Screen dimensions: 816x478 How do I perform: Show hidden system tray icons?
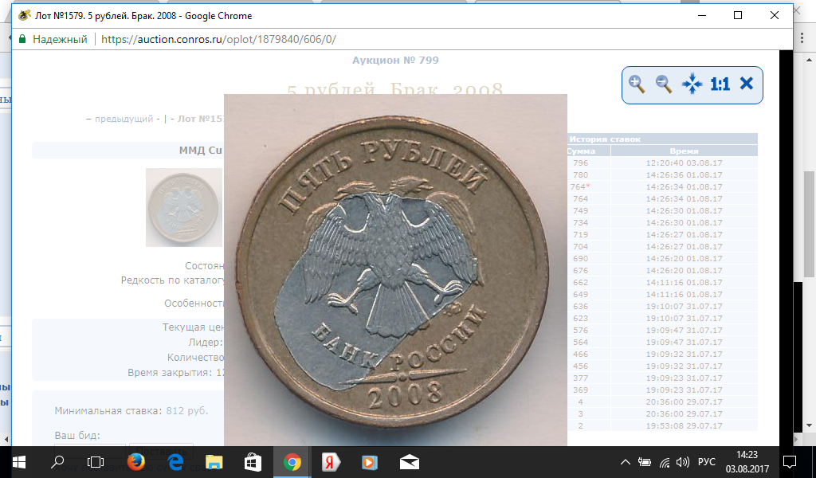(x=626, y=462)
